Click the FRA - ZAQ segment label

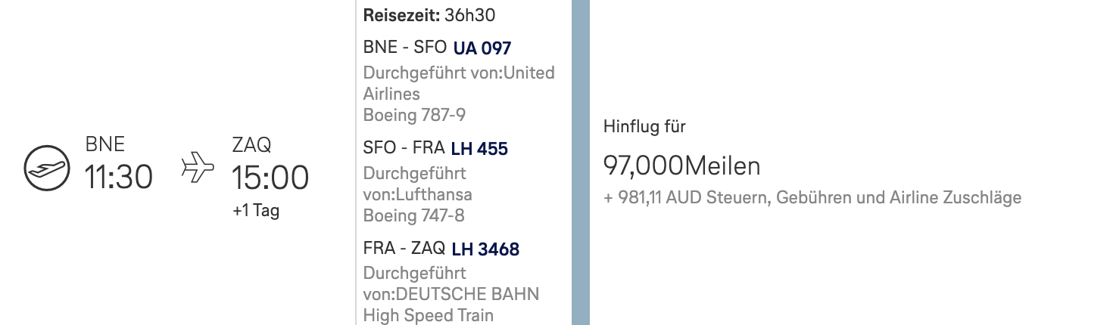coord(404,249)
